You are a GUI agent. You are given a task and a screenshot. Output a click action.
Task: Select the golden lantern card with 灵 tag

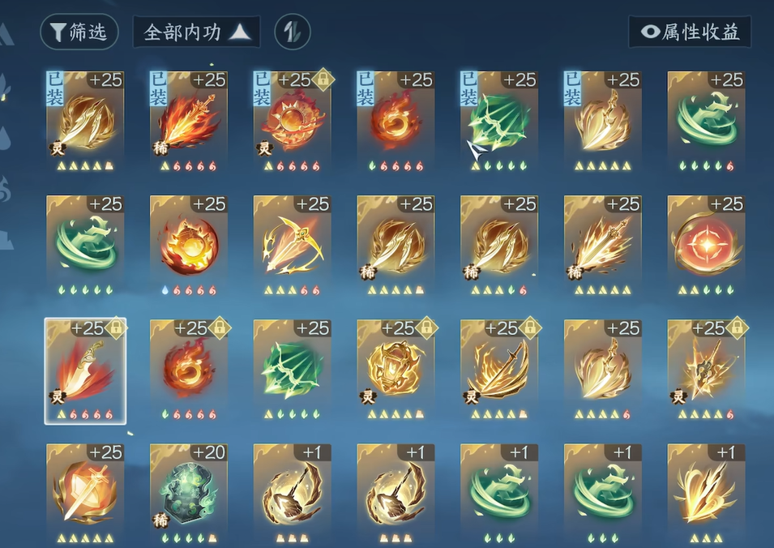tap(396, 370)
